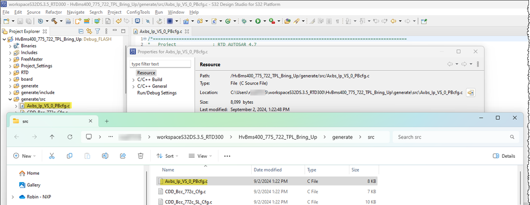The width and height of the screenshot is (530, 205).
Task: Click the filter funnel icon in Project Explorer
Action: [97, 31]
